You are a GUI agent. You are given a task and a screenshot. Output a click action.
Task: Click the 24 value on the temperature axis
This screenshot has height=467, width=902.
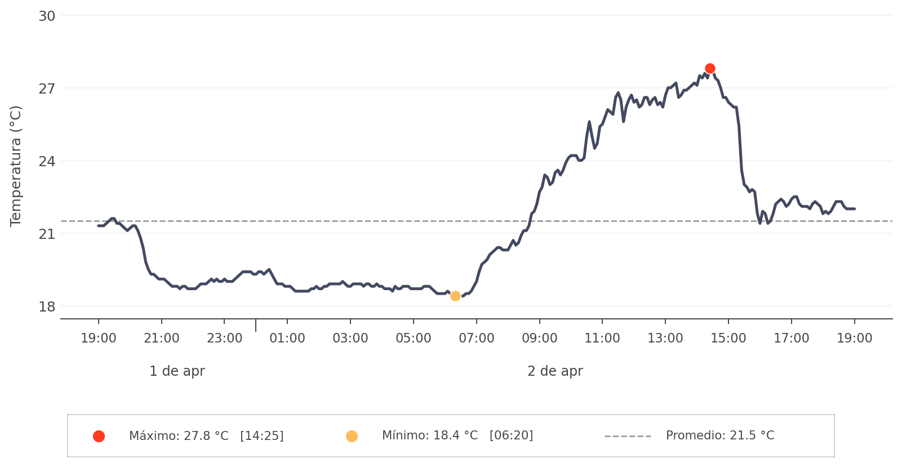pyautogui.click(x=47, y=162)
